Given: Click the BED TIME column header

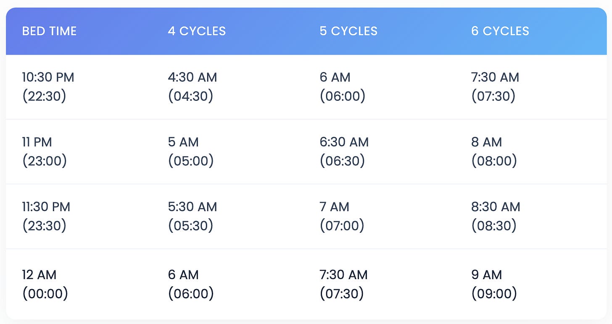Looking at the screenshot, I should pyautogui.click(x=49, y=31).
